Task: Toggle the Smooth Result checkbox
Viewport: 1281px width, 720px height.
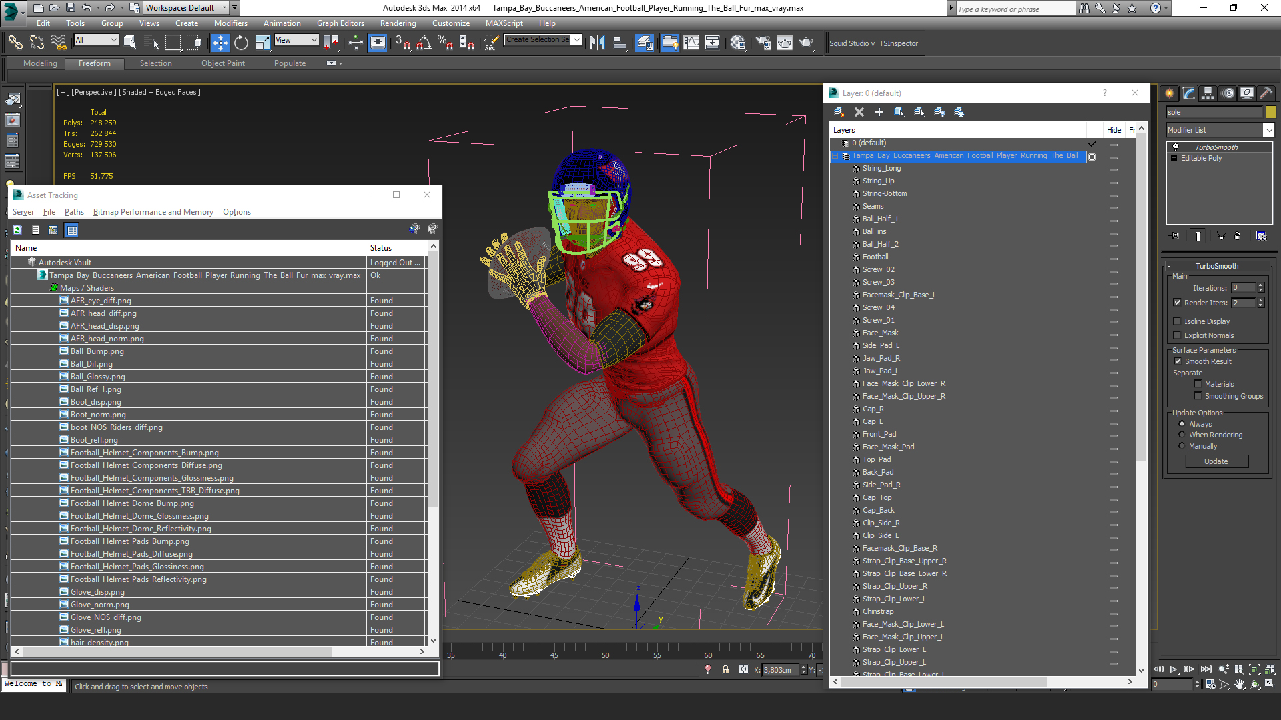Action: 1178,361
